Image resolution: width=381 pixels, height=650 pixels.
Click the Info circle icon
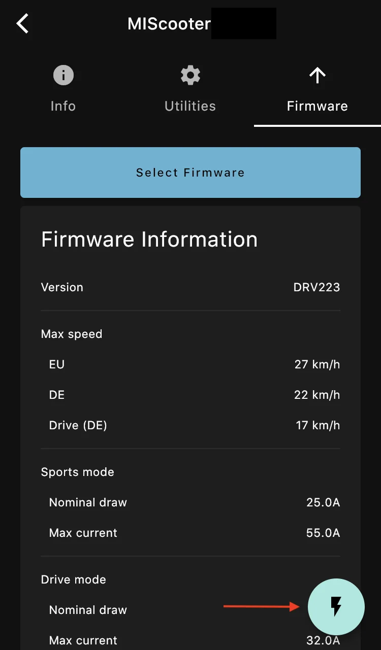(63, 76)
